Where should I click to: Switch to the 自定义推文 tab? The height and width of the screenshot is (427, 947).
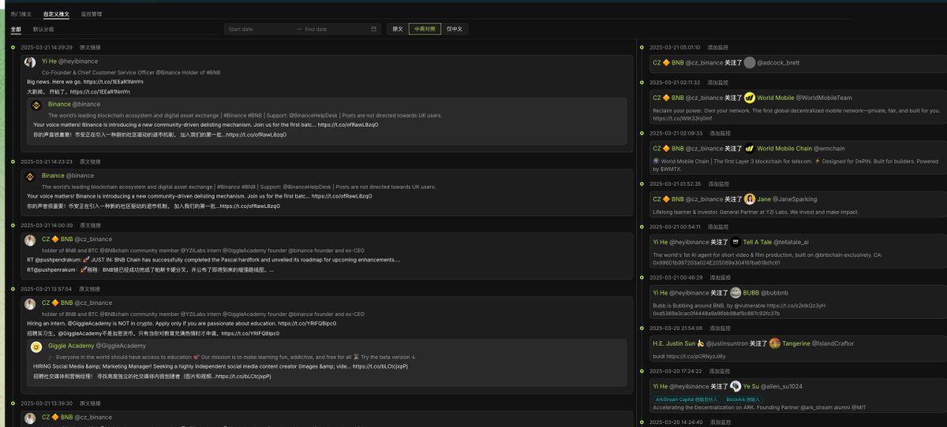[56, 14]
